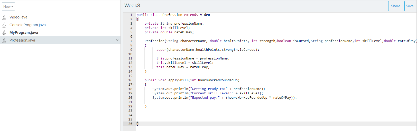Image resolution: width=417 pixels, height=131 pixels.
Task: Click the applySkill method signature
Action: coord(192,80)
